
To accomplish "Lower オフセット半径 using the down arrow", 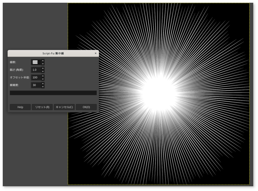I will pyautogui.click(x=43, y=79).
